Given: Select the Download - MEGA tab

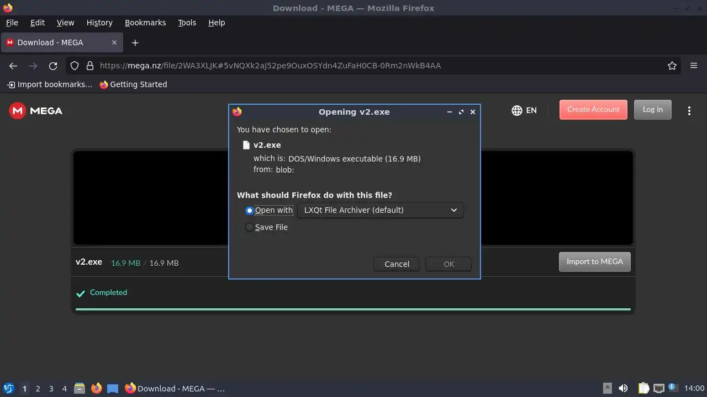Looking at the screenshot, I should (62, 42).
